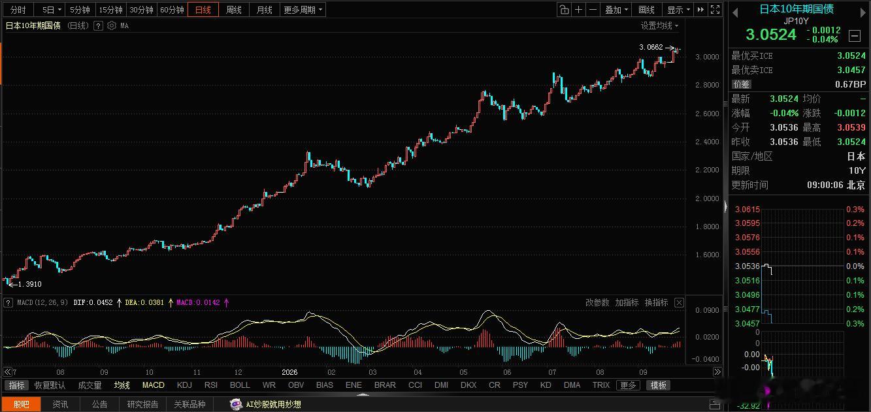Click the 研究报告 bottom tab
This screenshot has width=871, height=412.
(x=142, y=405)
